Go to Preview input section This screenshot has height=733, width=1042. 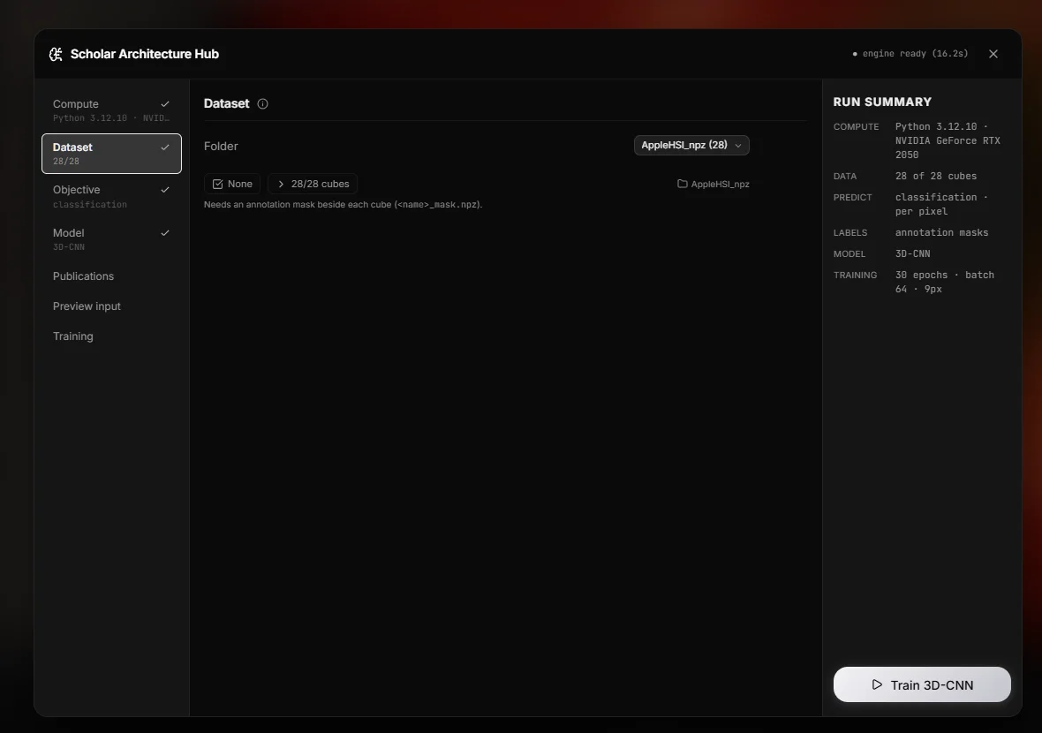[x=111, y=306]
